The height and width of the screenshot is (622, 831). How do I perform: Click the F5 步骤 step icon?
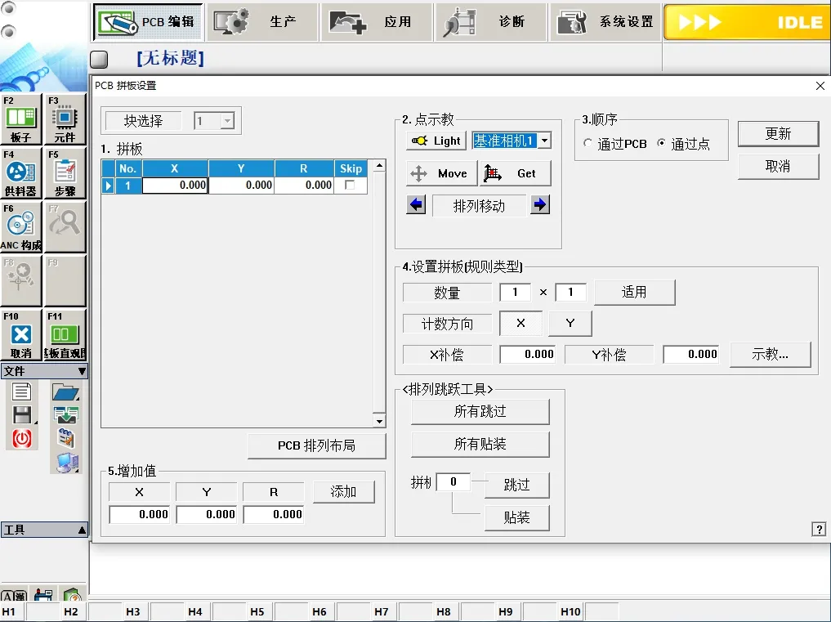65,172
